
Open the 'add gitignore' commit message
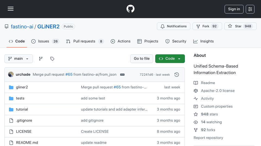pyautogui.click(x=92, y=121)
